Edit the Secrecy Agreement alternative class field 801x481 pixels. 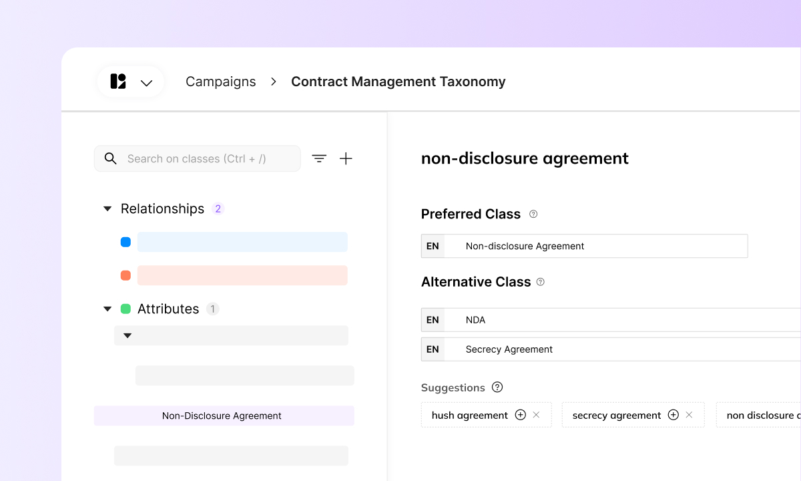pos(611,349)
